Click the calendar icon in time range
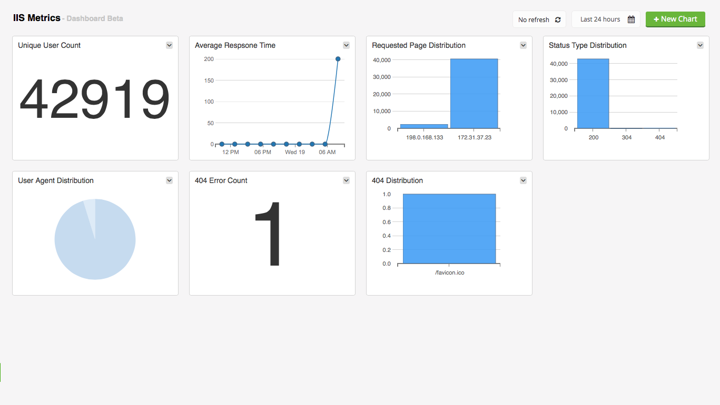This screenshot has width=720, height=405. click(x=631, y=19)
